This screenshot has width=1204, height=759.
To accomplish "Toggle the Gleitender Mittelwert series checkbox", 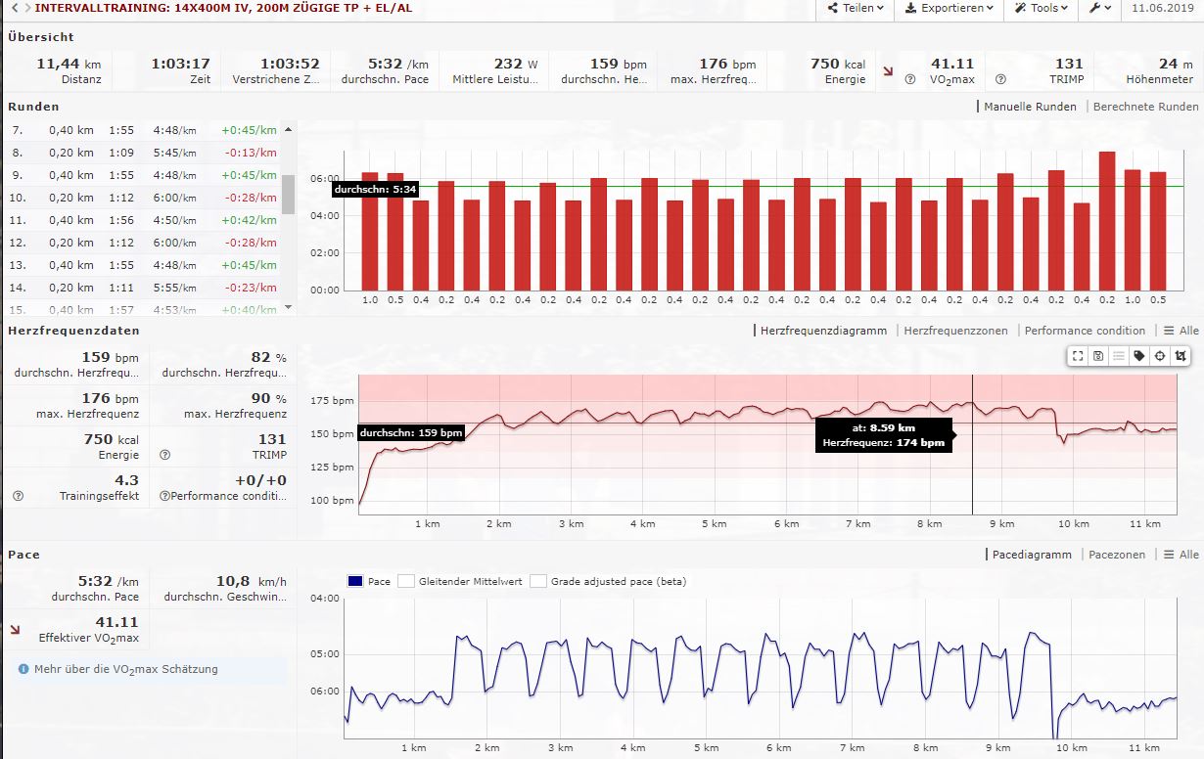I will pyautogui.click(x=406, y=581).
